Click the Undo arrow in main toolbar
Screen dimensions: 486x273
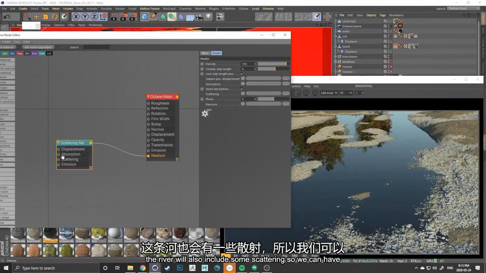point(7,17)
